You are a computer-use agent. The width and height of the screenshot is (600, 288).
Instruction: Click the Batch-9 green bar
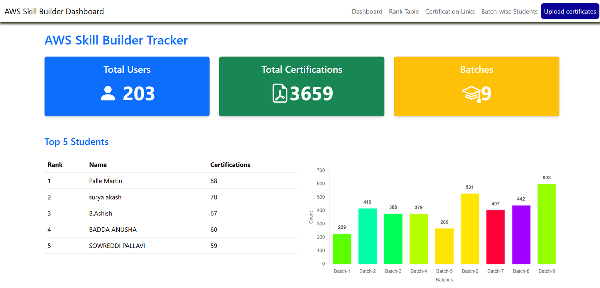(x=547, y=224)
